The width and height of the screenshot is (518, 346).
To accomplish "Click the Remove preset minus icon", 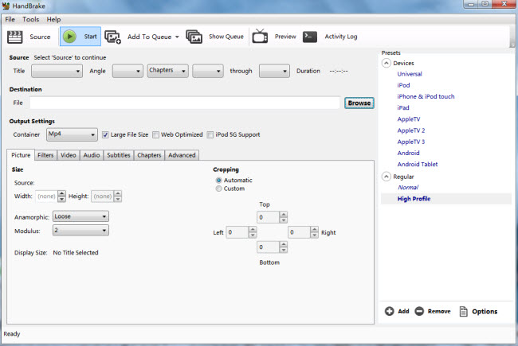I will 420,311.
